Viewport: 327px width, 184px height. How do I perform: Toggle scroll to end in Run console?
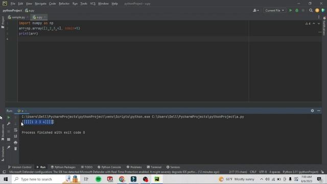click(x=15, y=136)
